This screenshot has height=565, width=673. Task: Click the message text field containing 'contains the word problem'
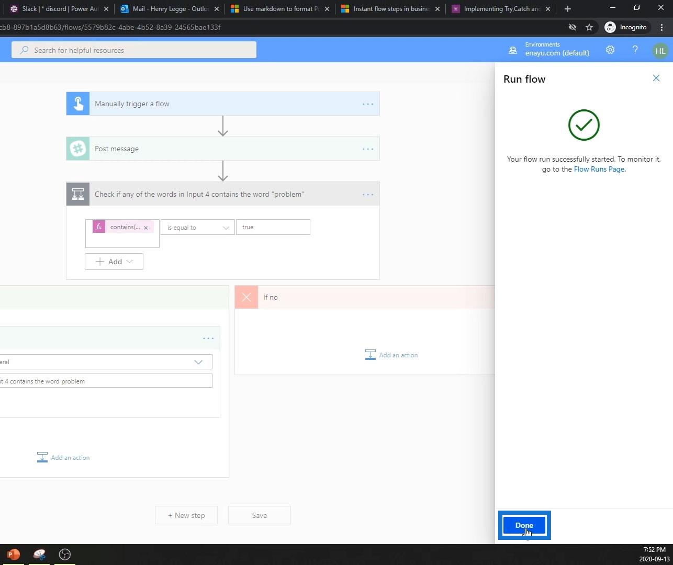pyautogui.click(x=106, y=381)
